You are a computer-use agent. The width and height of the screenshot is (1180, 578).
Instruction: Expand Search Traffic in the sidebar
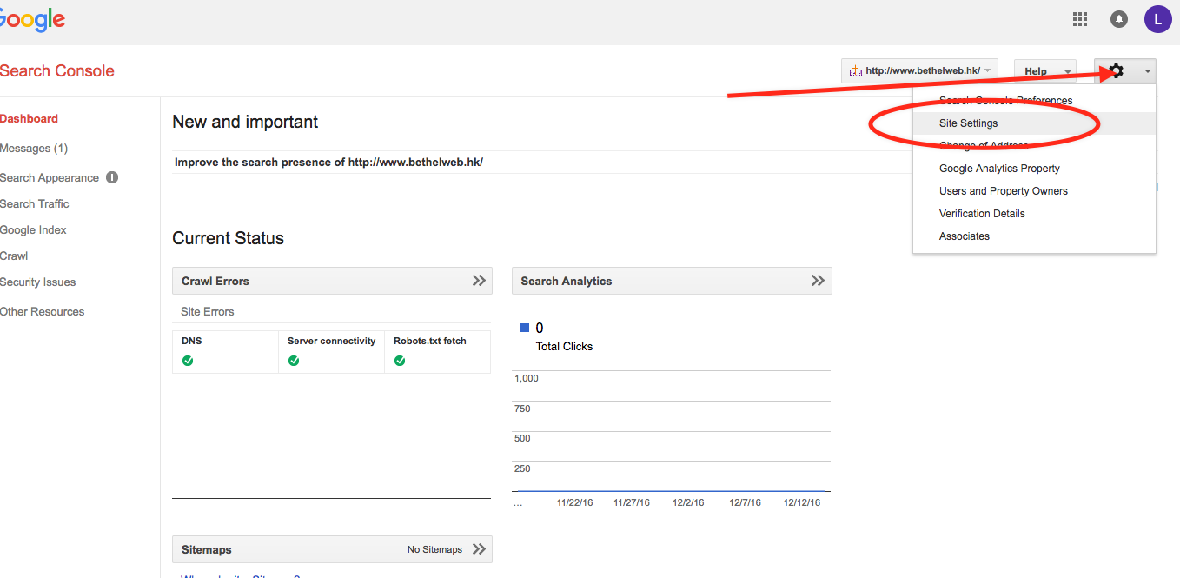[35, 204]
